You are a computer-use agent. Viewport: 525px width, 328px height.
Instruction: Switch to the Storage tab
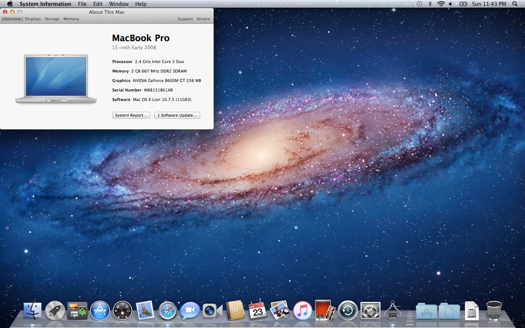pos(52,19)
